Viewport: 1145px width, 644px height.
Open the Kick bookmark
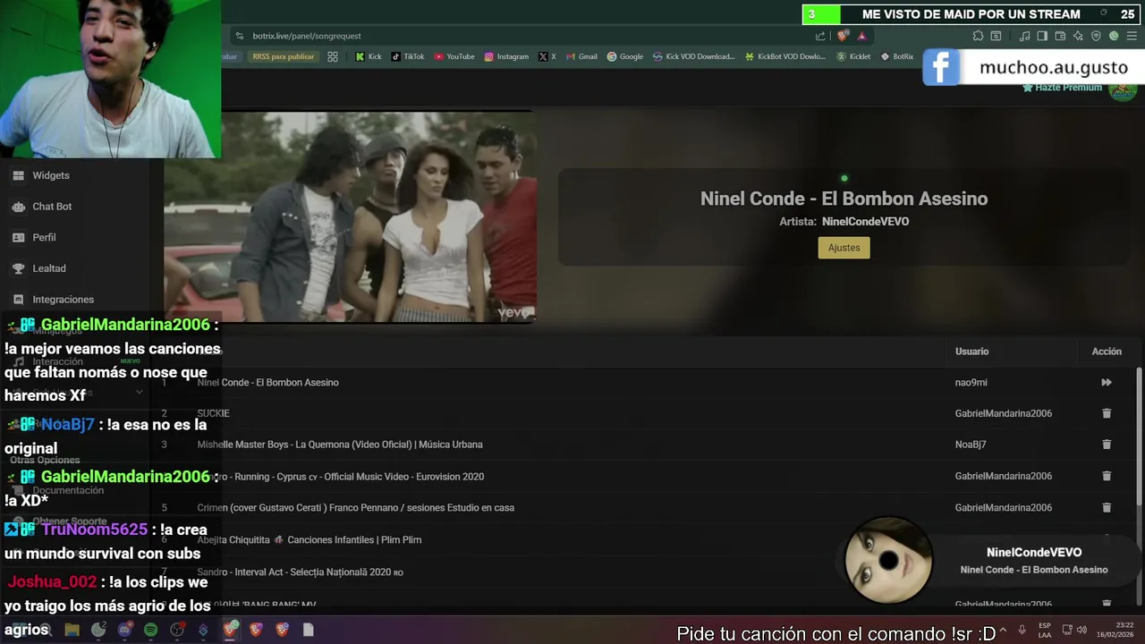click(x=369, y=56)
